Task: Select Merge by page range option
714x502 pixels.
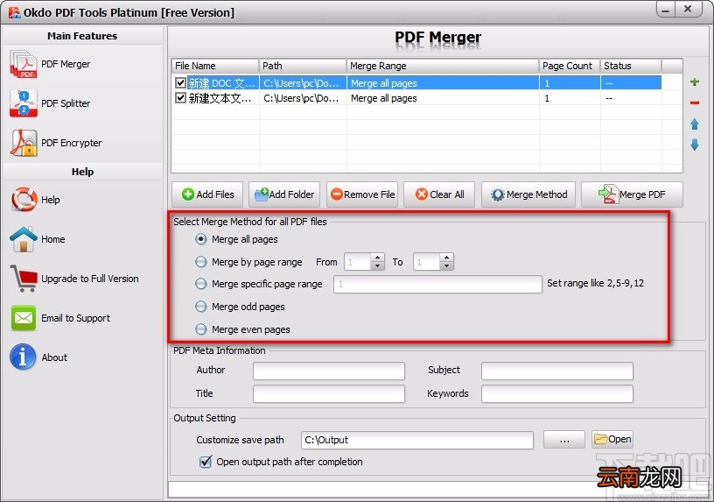Action: pos(201,262)
